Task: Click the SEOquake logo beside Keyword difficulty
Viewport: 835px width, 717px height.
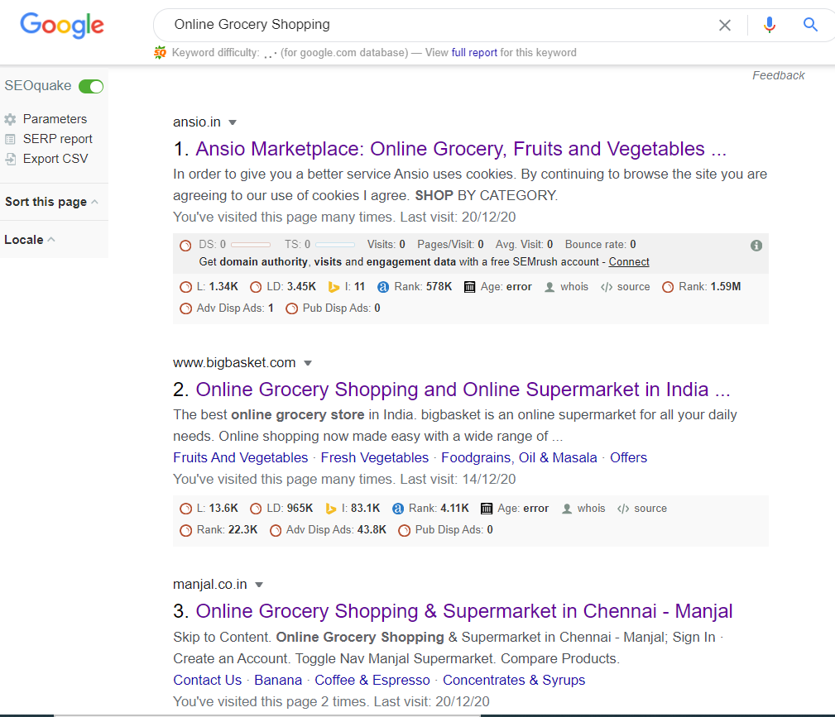Action: point(160,53)
